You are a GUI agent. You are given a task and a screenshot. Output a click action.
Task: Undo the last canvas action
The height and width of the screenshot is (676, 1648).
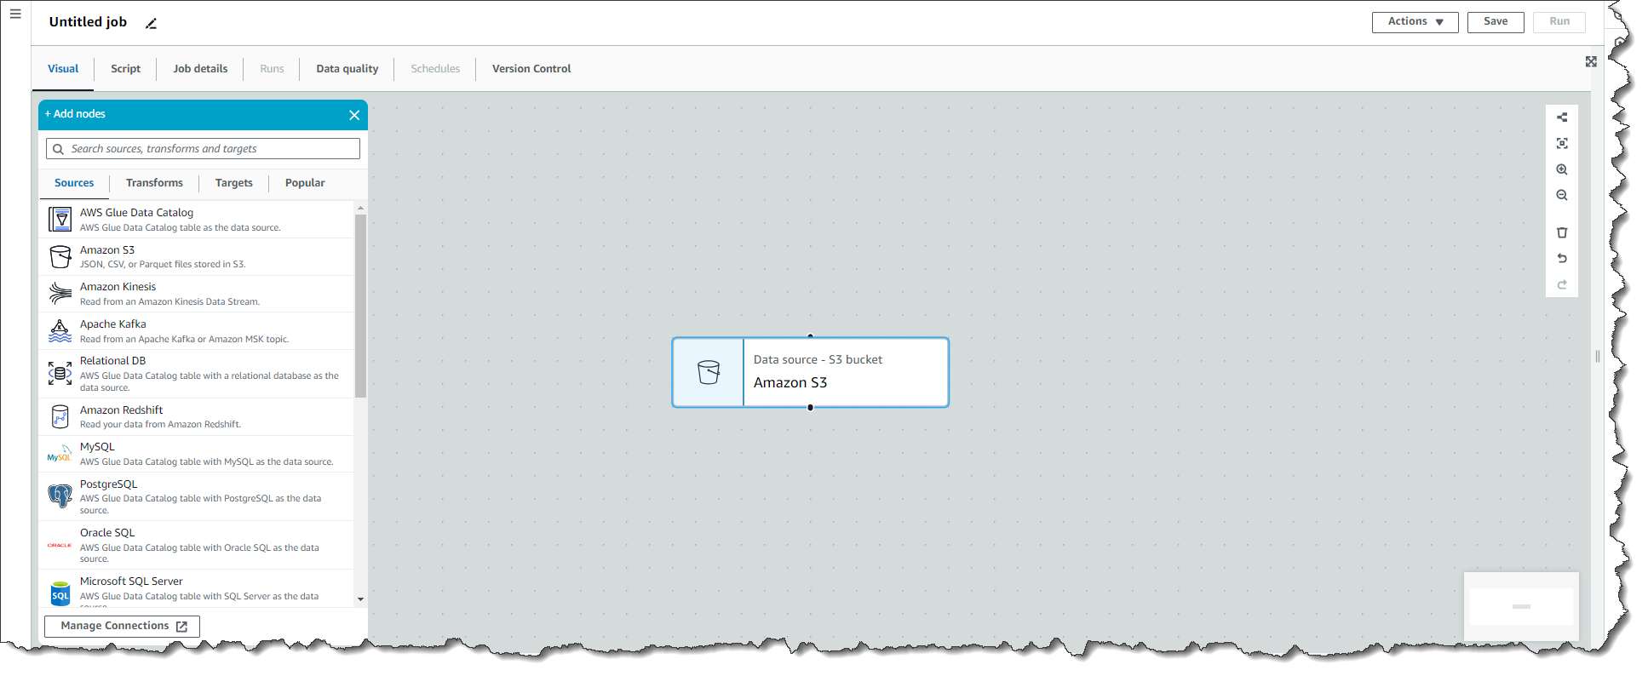click(1562, 259)
